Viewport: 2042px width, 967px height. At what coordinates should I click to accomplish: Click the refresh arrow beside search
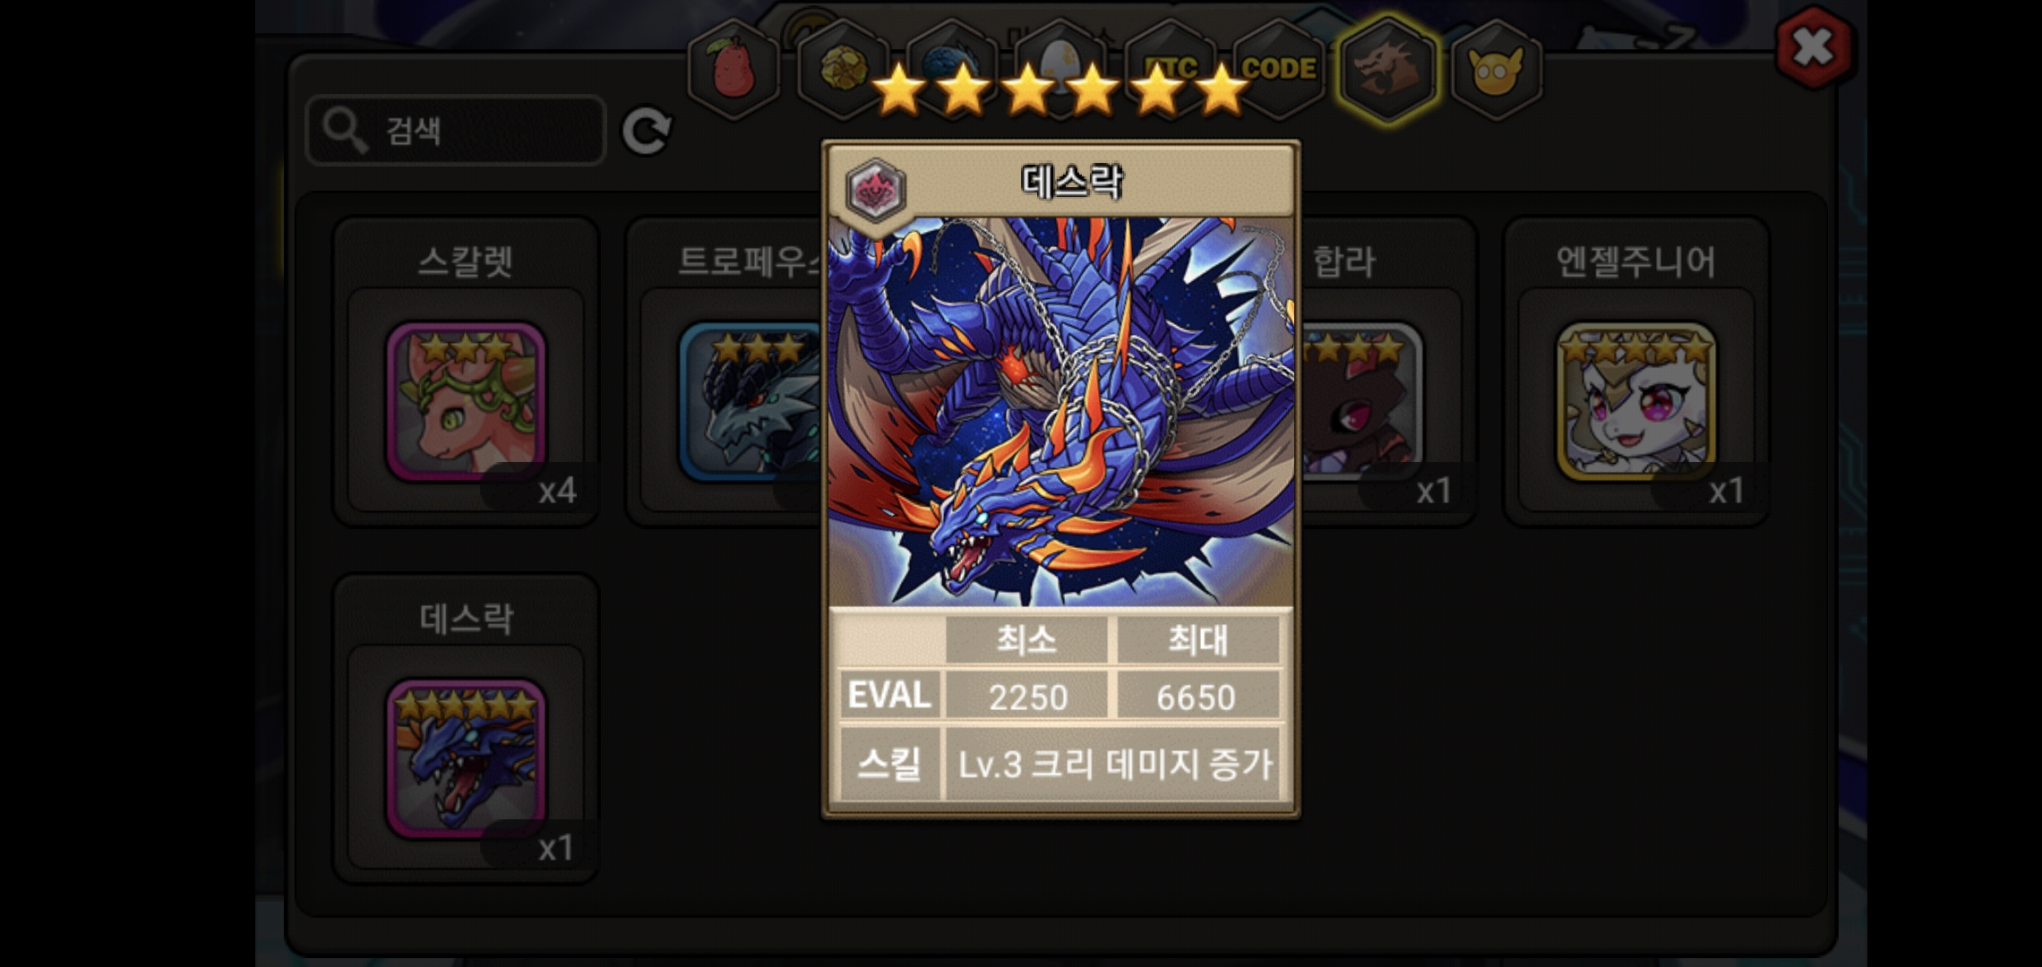point(647,132)
